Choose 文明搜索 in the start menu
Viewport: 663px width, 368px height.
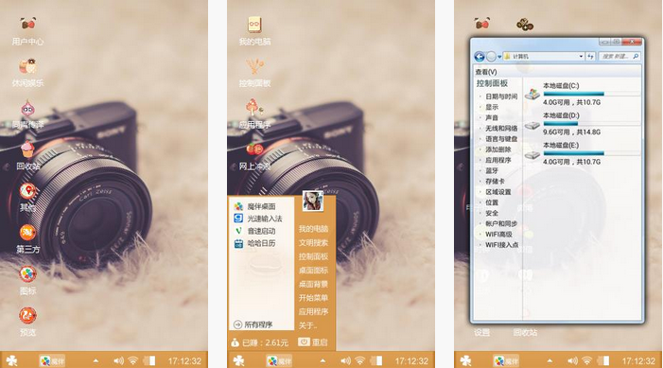313,243
